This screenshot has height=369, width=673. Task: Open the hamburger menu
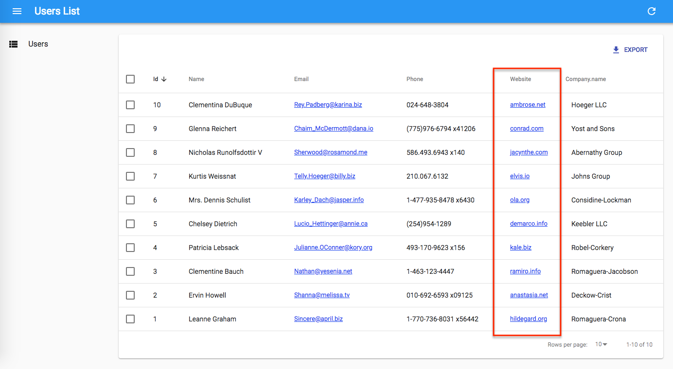17,11
